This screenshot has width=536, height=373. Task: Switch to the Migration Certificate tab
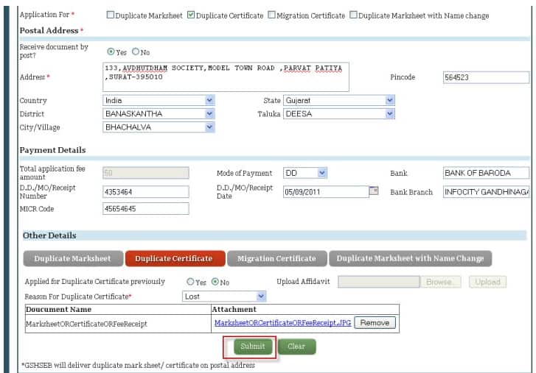[x=276, y=258]
